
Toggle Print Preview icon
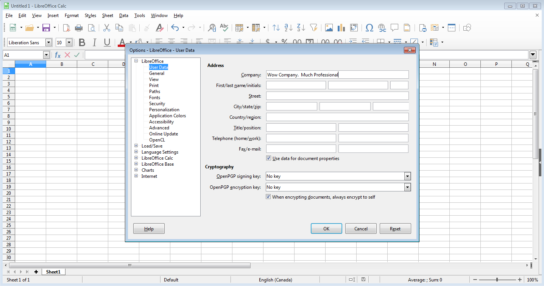91,28
